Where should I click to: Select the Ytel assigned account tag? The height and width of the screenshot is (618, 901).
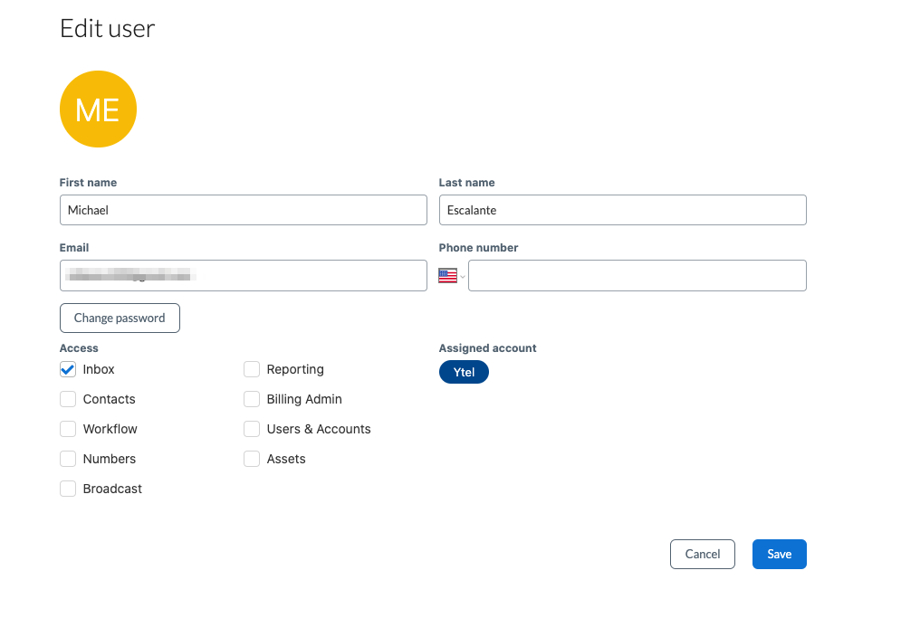[464, 372]
